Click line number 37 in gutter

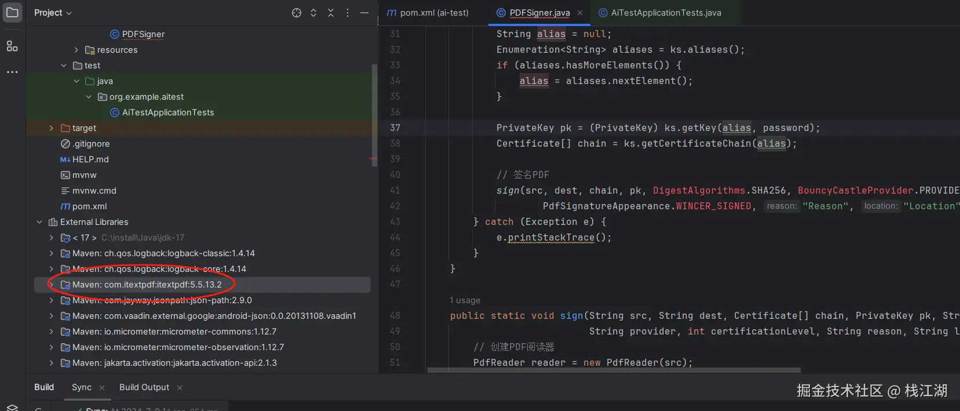pyautogui.click(x=395, y=128)
